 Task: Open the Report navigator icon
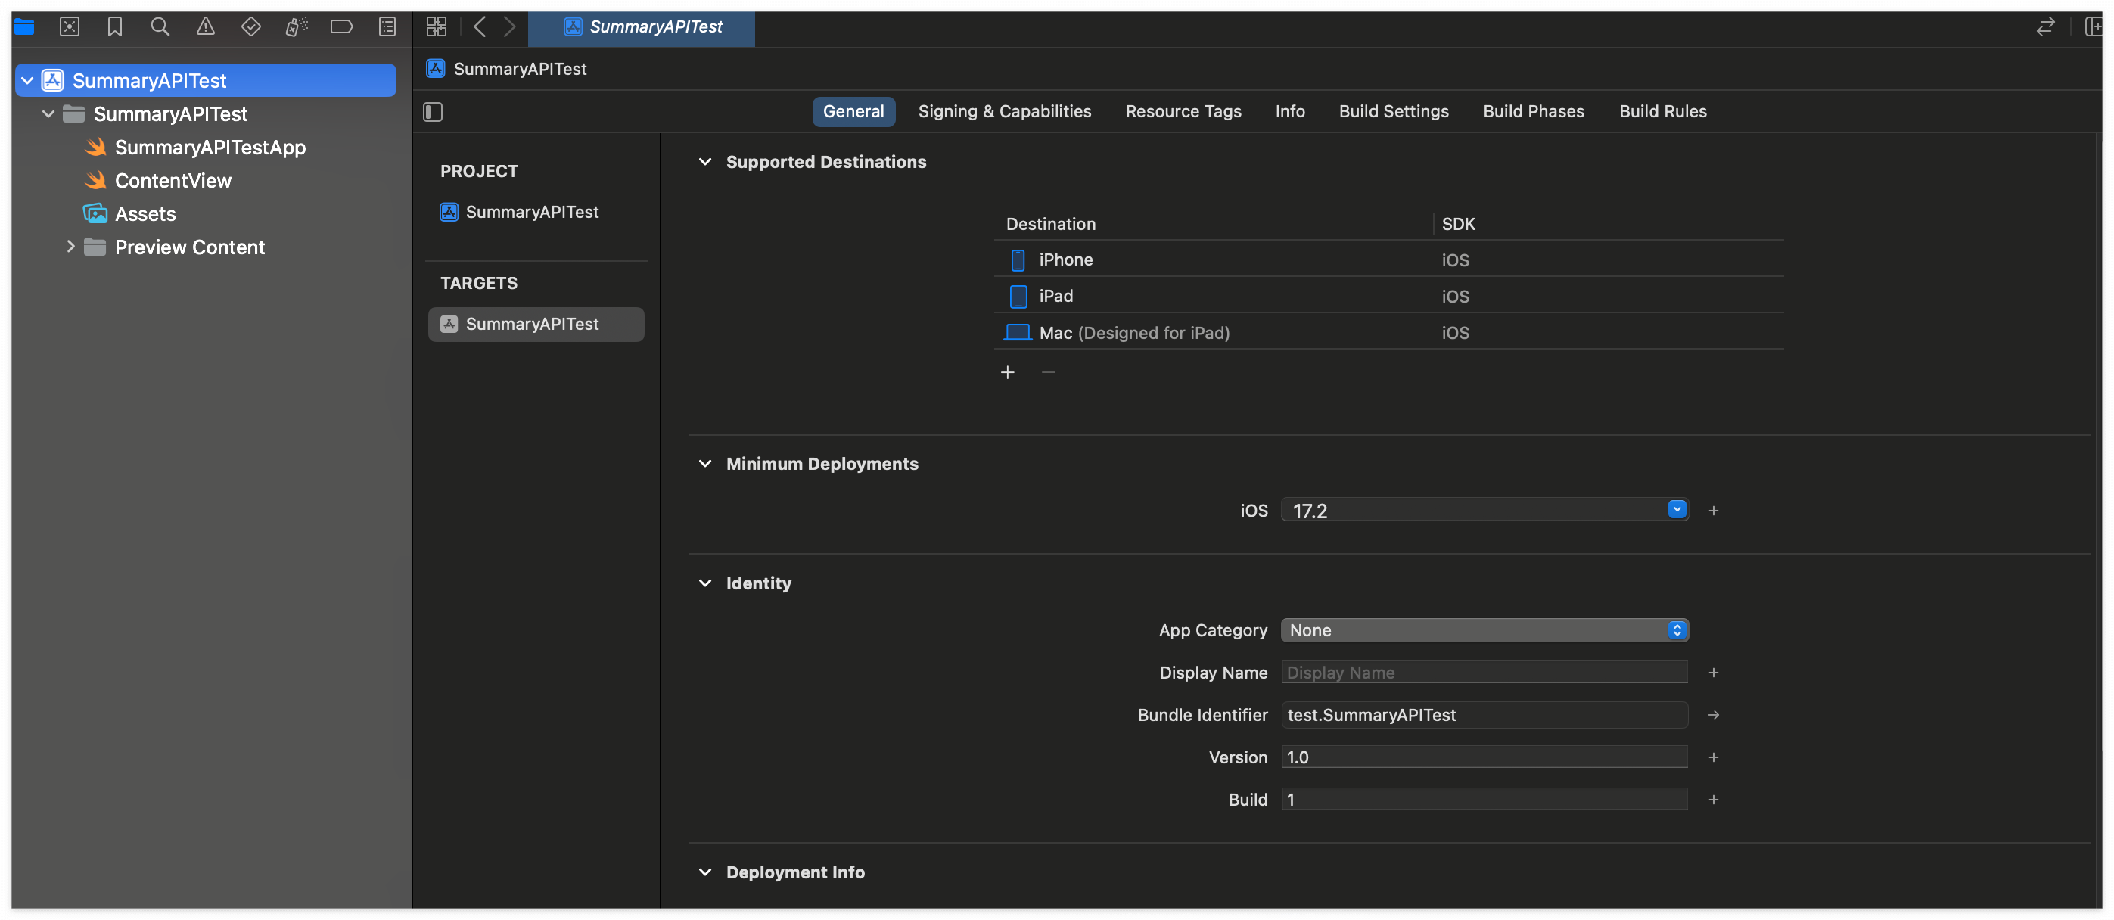pyautogui.click(x=387, y=27)
